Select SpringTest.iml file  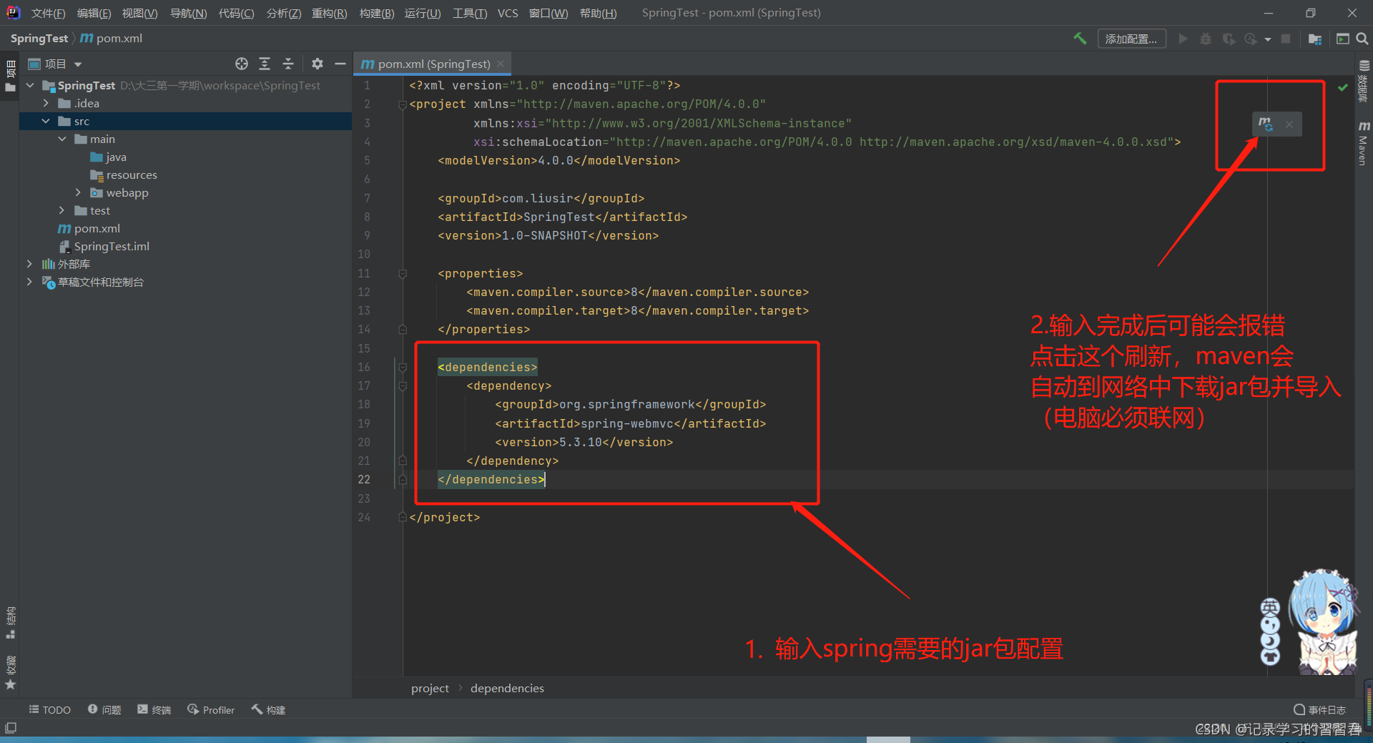(104, 246)
